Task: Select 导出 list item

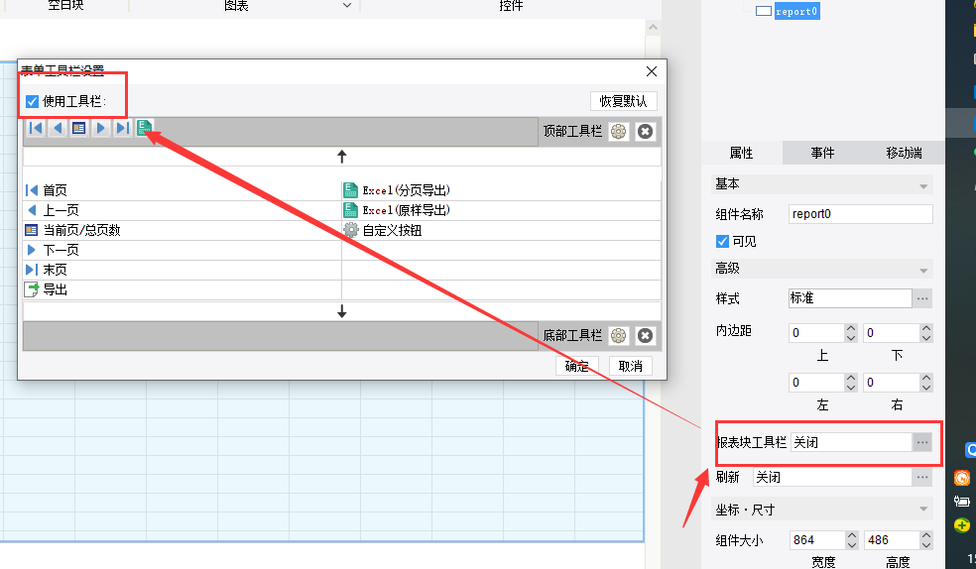Action: tap(182, 289)
